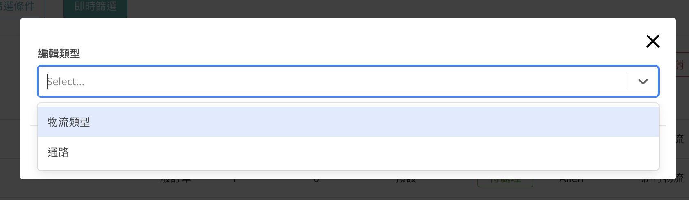Click the 編輯類型 field label
The image size is (689, 200).
click(x=59, y=53)
